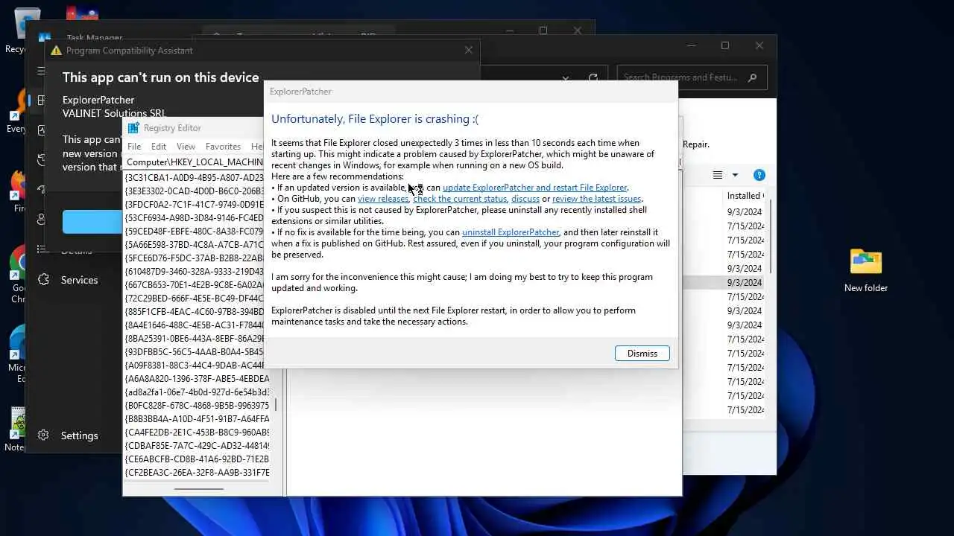
Task: Select registry key {CA4FE2DB-2E1C-453B
Action: pyautogui.click(x=197, y=433)
